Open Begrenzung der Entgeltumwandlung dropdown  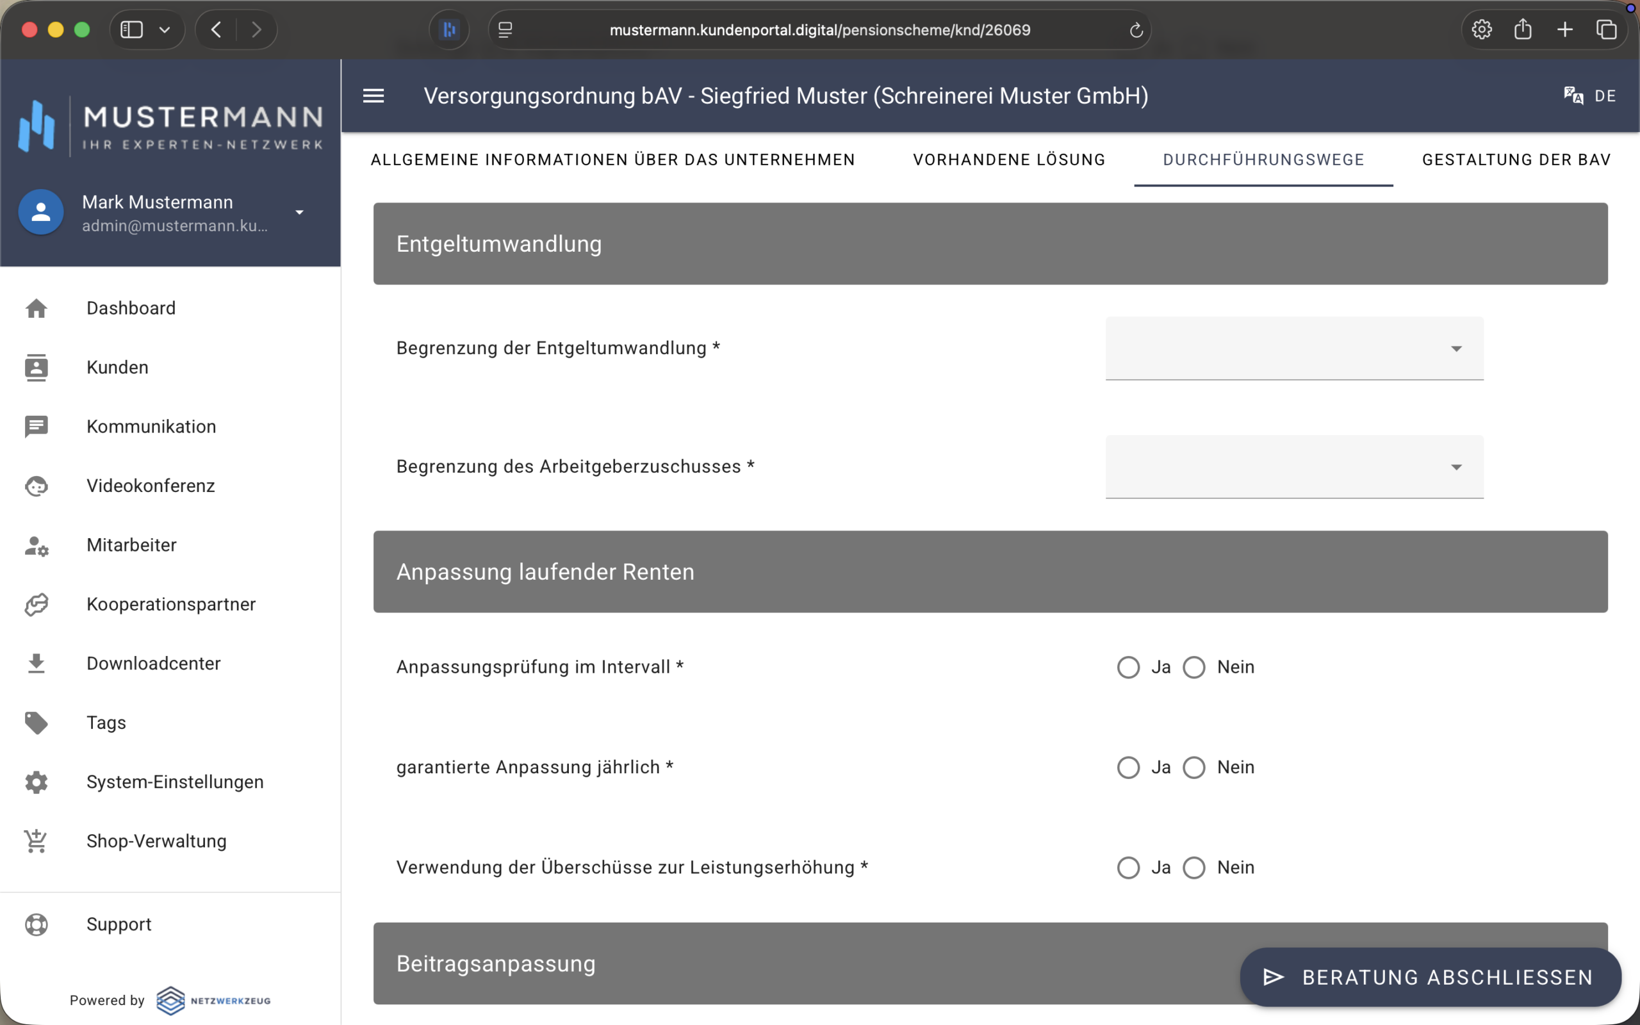tap(1293, 348)
